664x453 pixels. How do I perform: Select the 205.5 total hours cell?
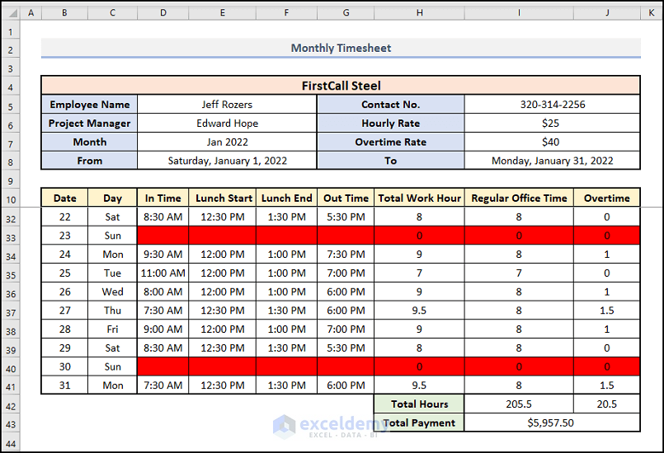tap(519, 404)
